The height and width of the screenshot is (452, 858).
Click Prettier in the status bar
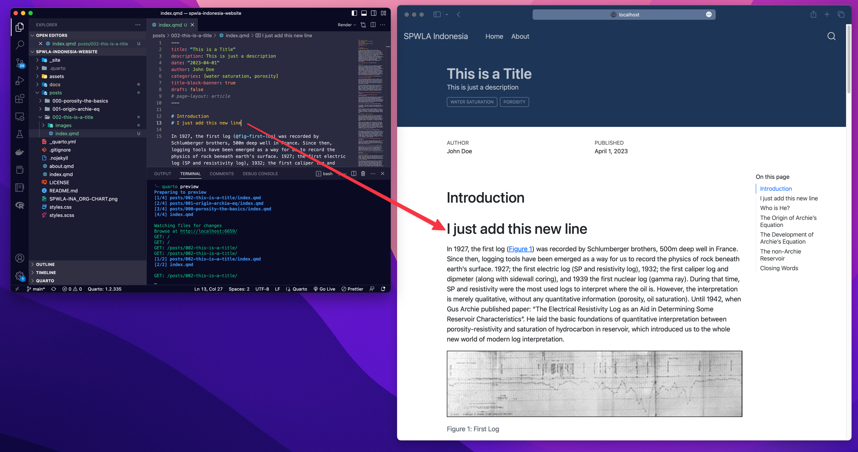coord(352,289)
